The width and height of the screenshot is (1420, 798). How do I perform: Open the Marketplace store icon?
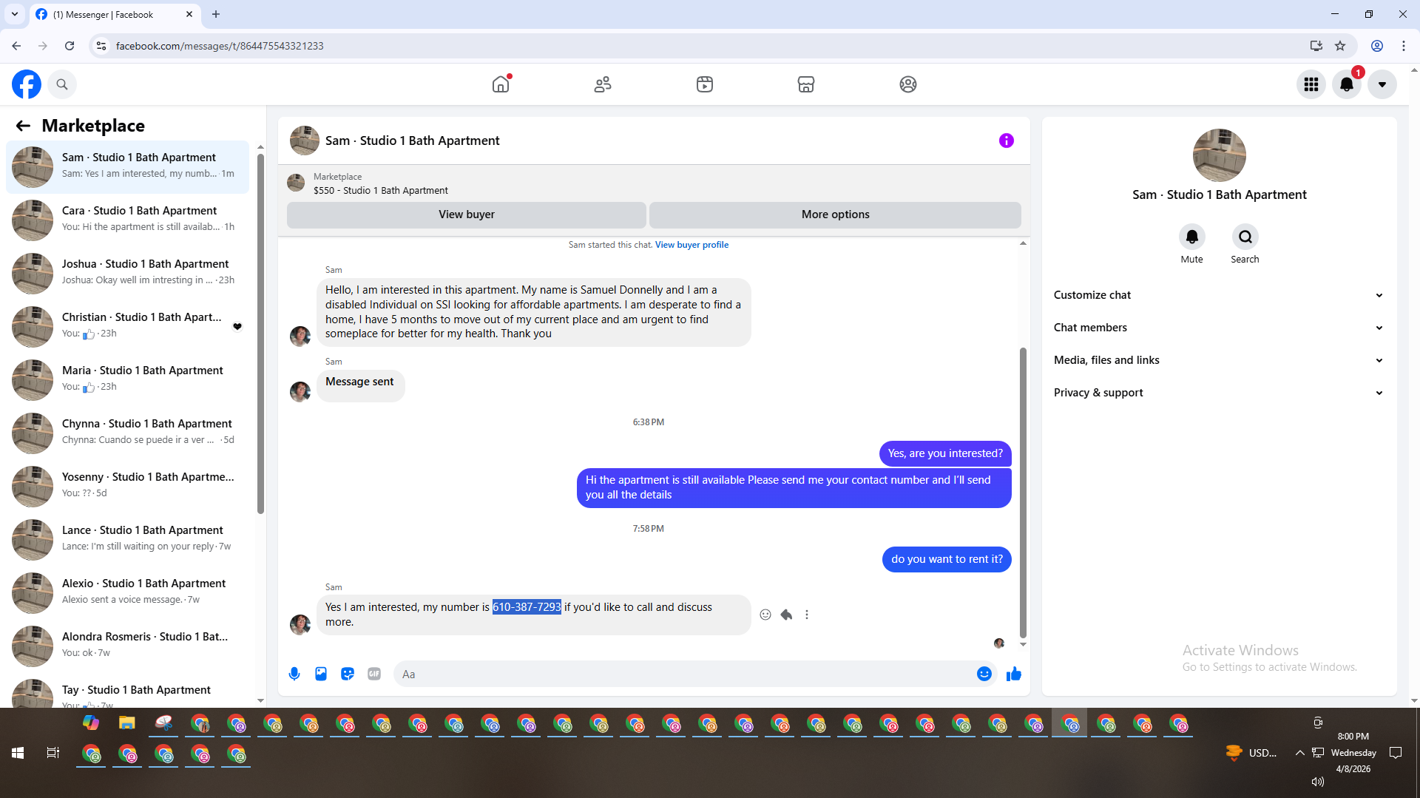click(806, 84)
